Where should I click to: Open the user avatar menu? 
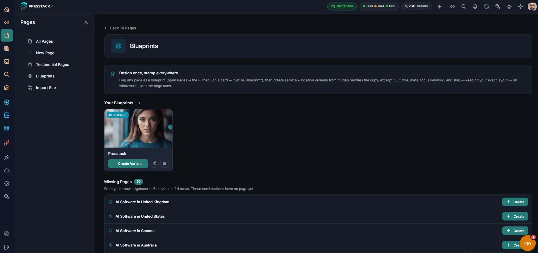point(532,7)
